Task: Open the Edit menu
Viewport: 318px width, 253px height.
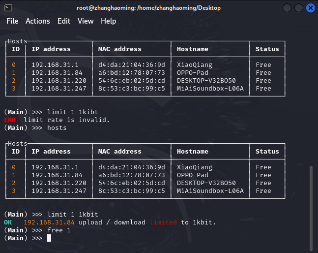Action: pyautogui.click(x=64, y=21)
